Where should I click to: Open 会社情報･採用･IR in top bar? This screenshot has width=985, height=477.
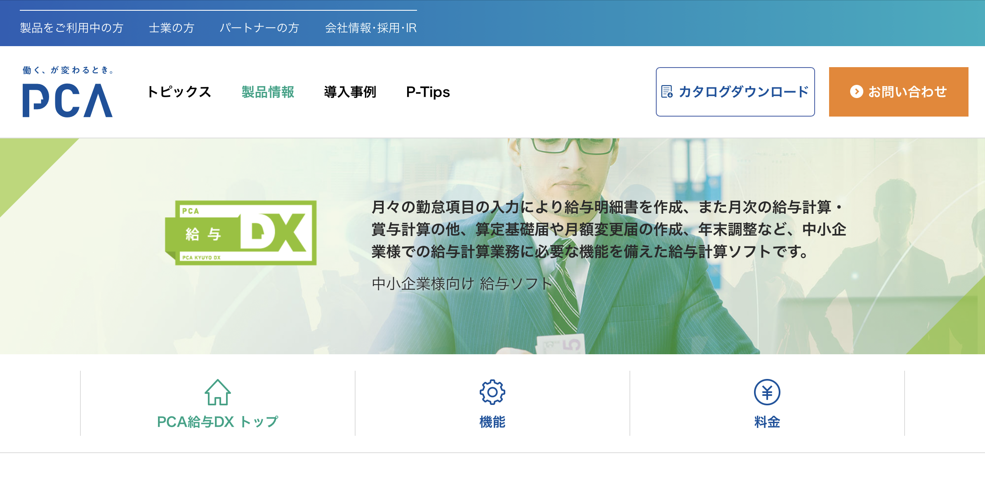point(371,28)
